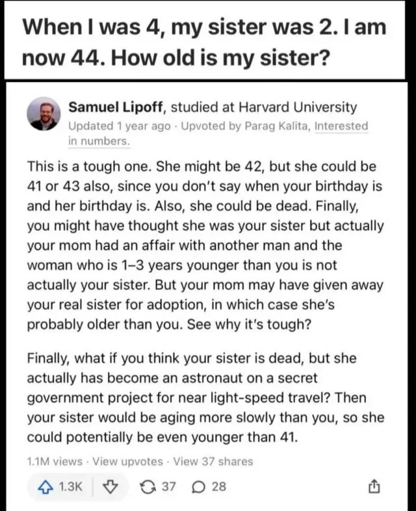Click the 28 comments count
The width and height of the screenshot is (416, 511).
click(219, 486)
